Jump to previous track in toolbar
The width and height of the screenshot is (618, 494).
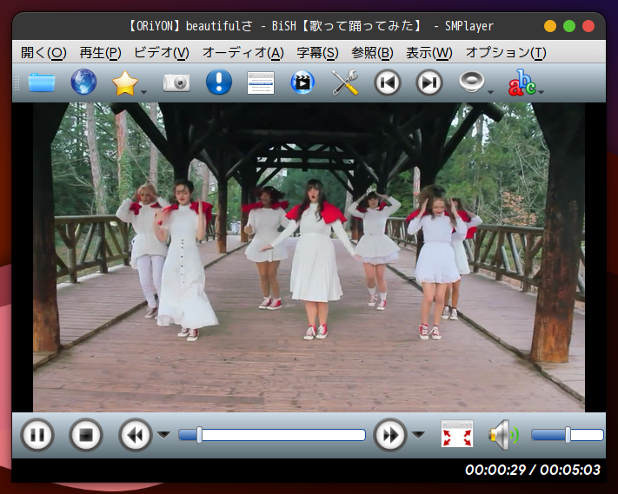pos(387,82)
